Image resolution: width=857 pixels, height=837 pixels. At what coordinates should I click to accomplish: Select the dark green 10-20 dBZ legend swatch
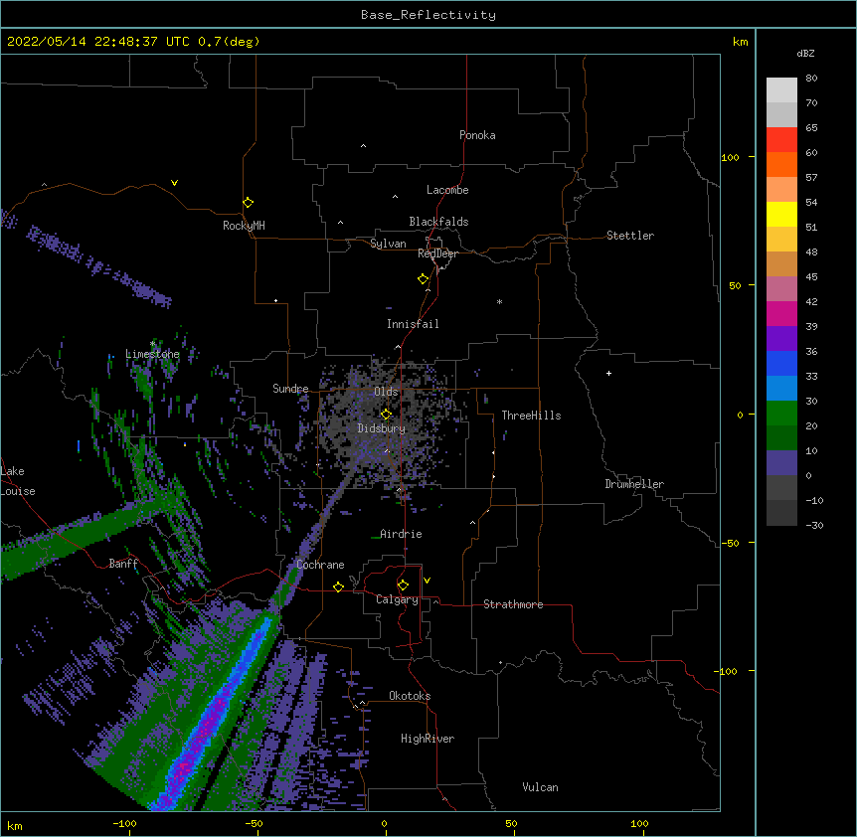(781, 438)
